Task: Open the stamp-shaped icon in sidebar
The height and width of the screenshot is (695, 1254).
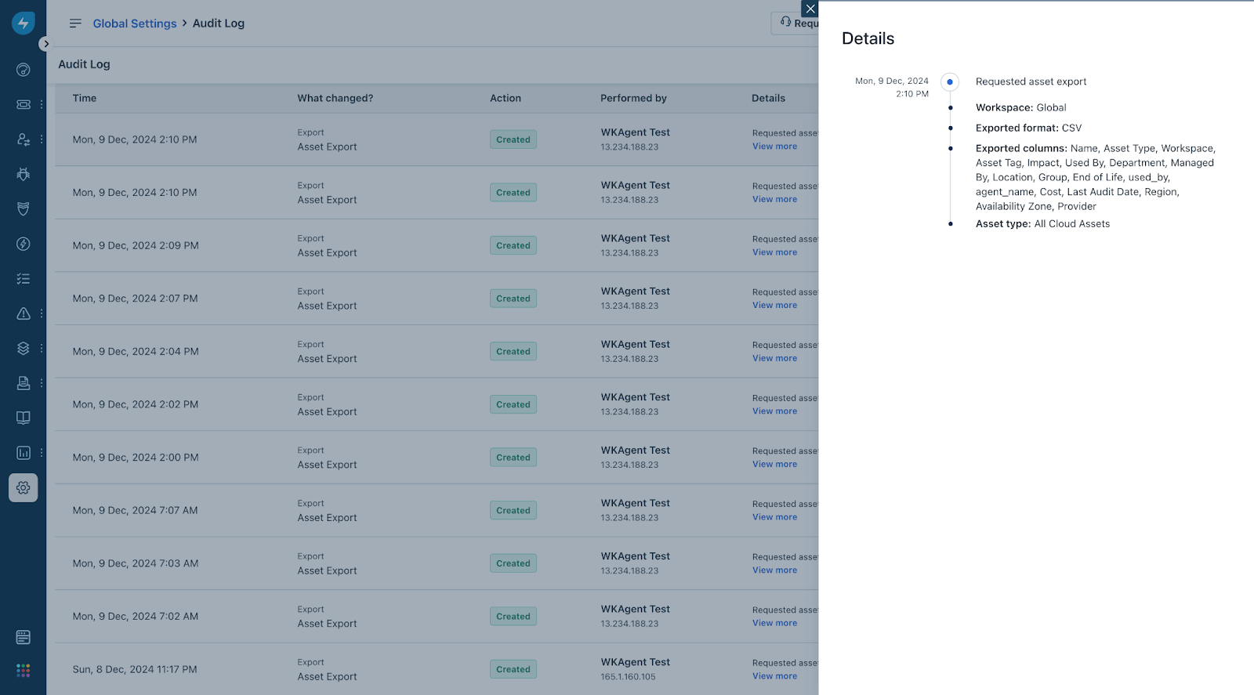Action: (x=24, y=383)
